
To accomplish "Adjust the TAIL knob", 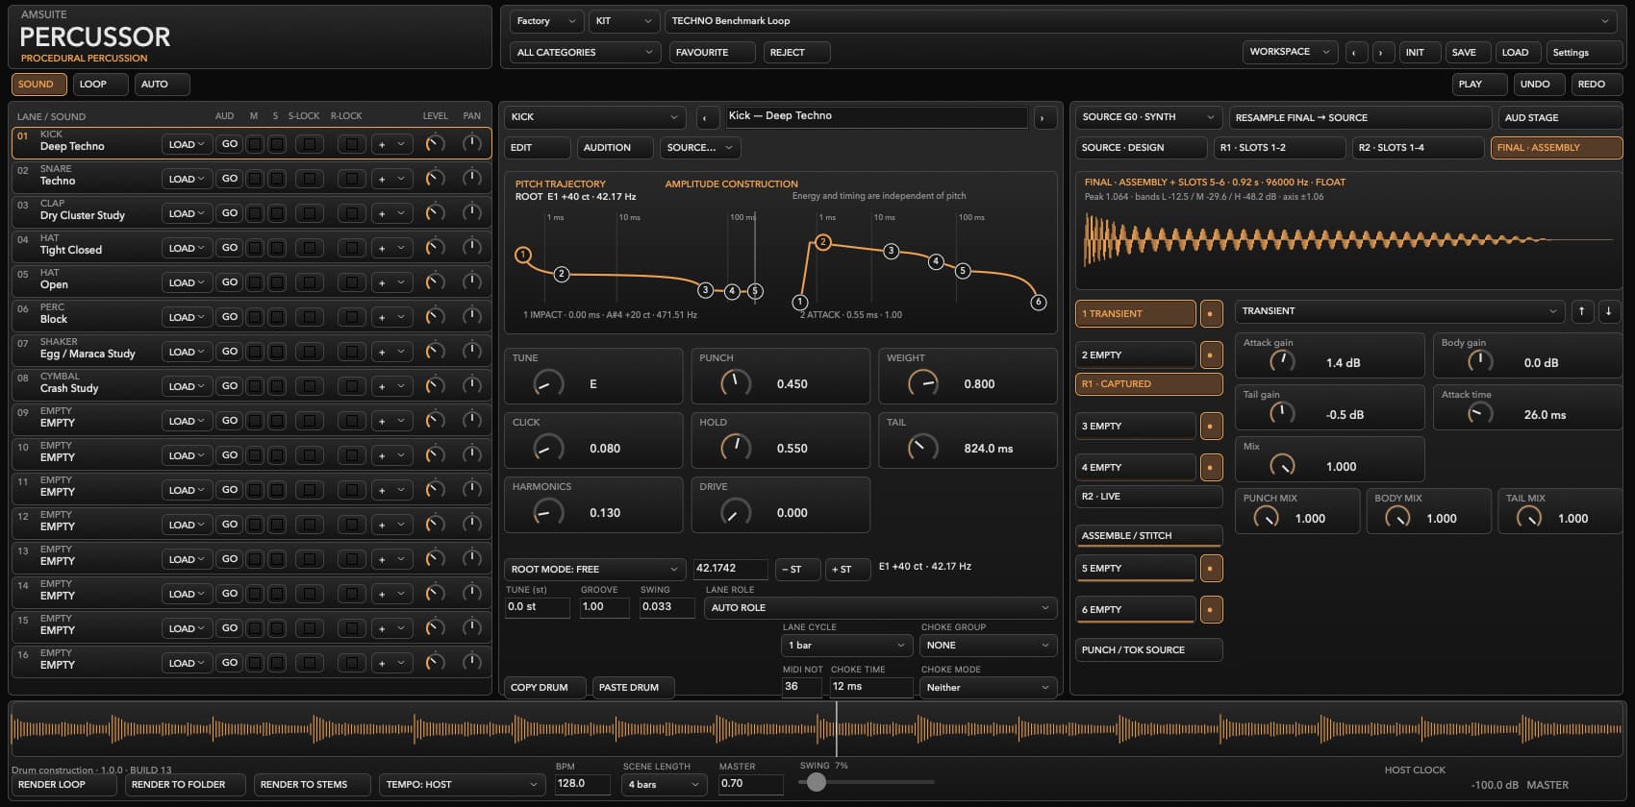I will 922,448.
